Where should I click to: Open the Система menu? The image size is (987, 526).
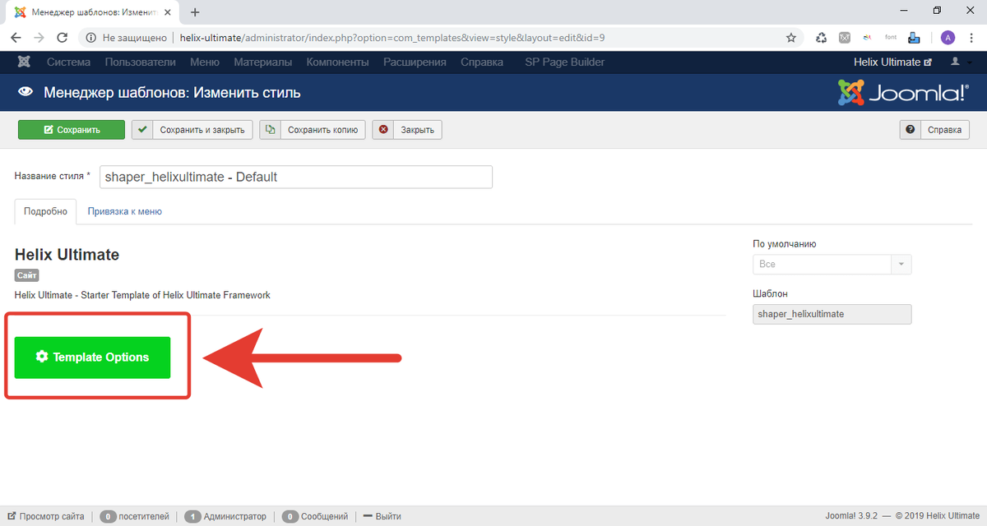69,62
